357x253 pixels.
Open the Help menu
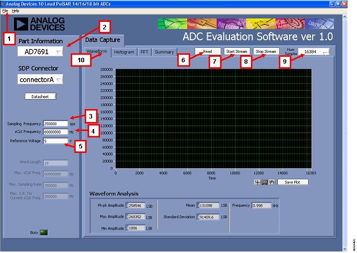pos(15,10)
